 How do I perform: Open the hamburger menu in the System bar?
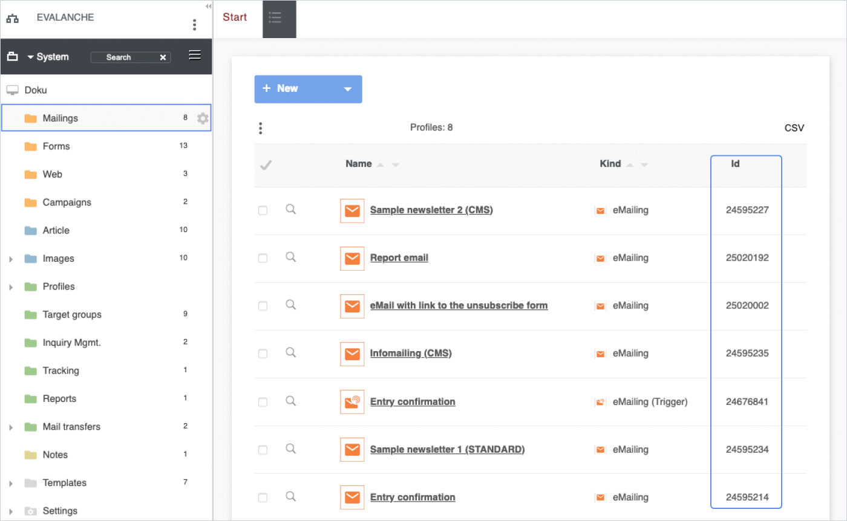coord(195,56)
